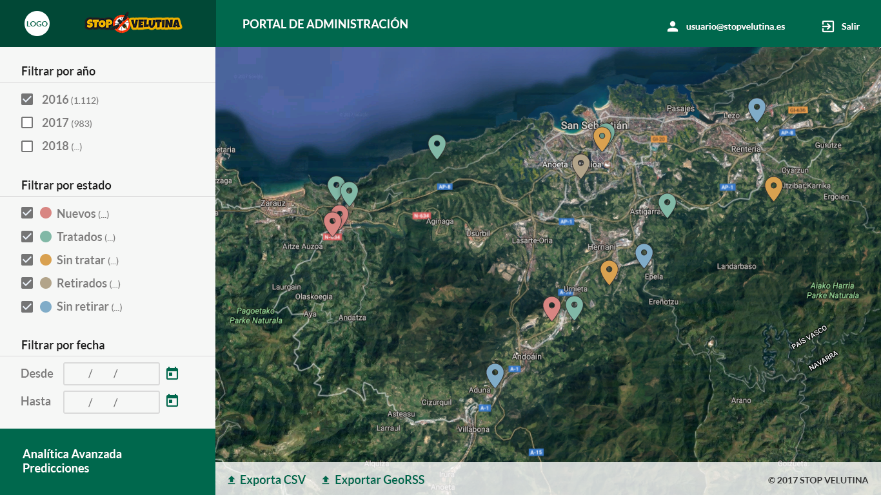Click the PORTAL DE ADMINISTRACIÓN title
The height and width of the screenshot is (495, 881).
tap(325, 24)
